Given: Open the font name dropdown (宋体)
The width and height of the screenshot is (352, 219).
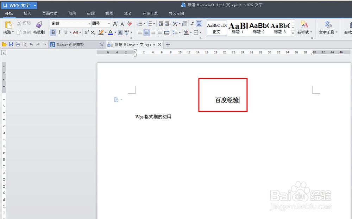Looking at the screenshot, I should coord(89,24).
